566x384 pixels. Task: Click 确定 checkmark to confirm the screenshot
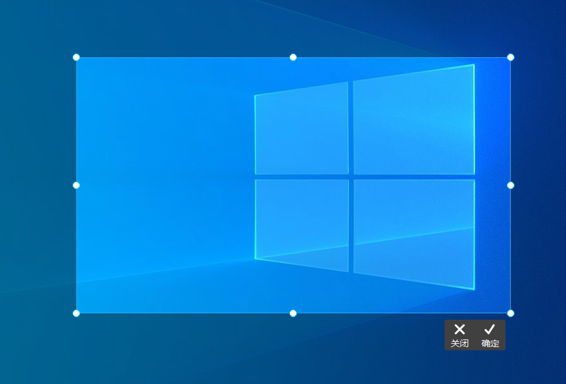(490, 335)
